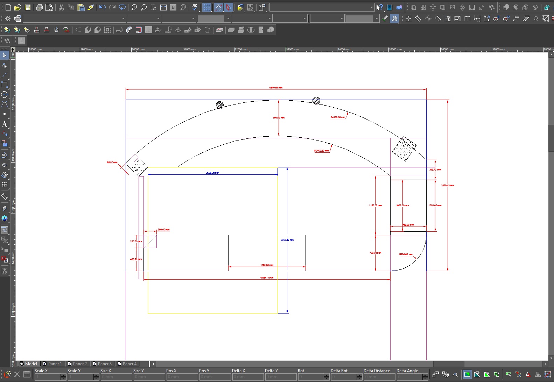Switch to the Paper 3 tab
The width and height of the screenshot is (554, 382).
tap(102, 363)
